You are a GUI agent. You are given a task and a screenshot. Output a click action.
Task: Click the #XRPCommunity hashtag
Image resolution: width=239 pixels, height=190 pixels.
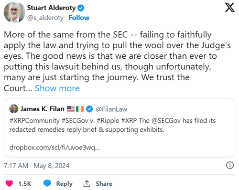pyautogui.click(x=34, y=121)
